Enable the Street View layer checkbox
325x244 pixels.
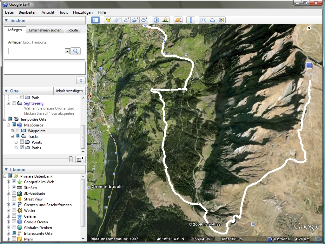(x=14, y=199)
